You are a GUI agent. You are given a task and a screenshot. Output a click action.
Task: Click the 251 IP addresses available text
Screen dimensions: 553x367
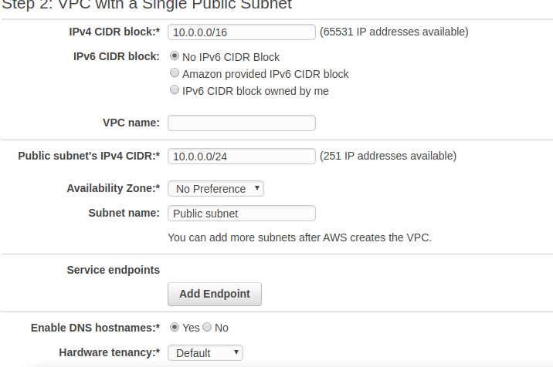point(388,156)
